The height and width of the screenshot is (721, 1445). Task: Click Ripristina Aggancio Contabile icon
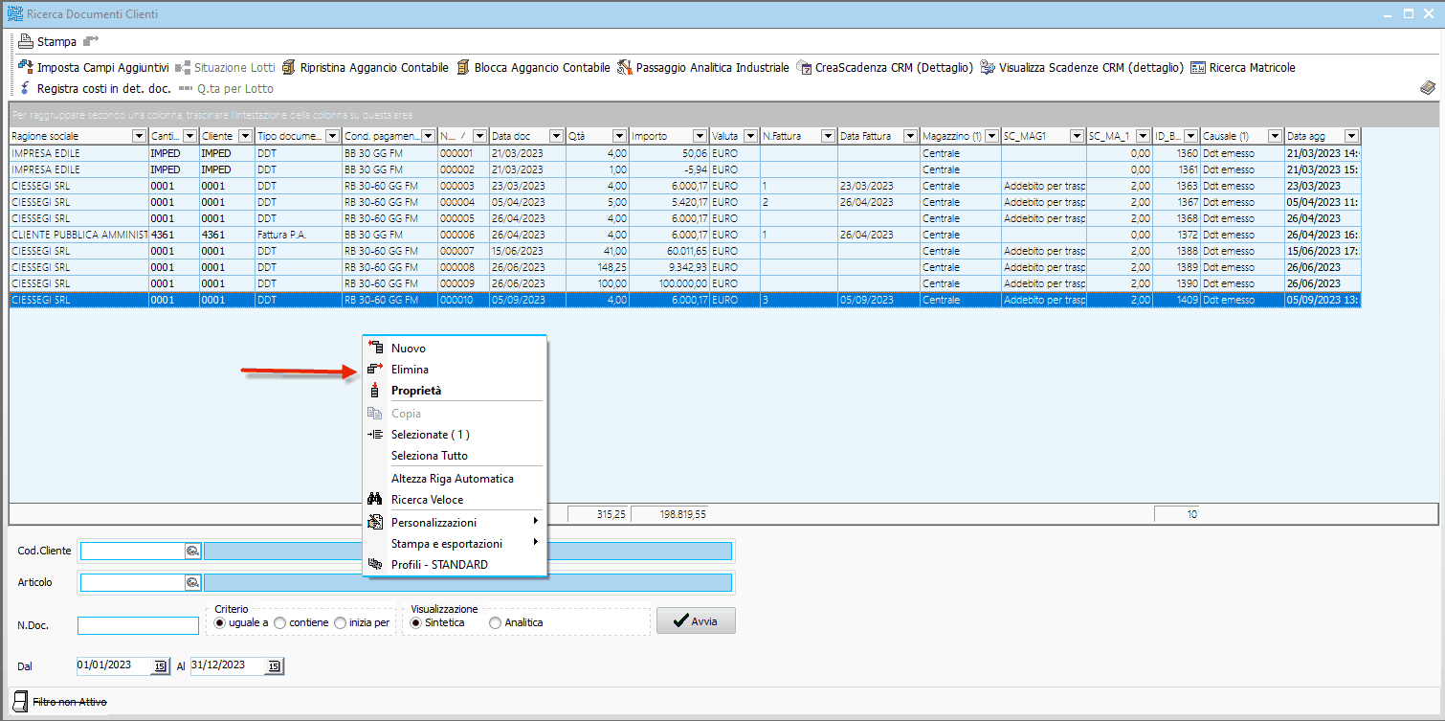[x=288, y=67]
